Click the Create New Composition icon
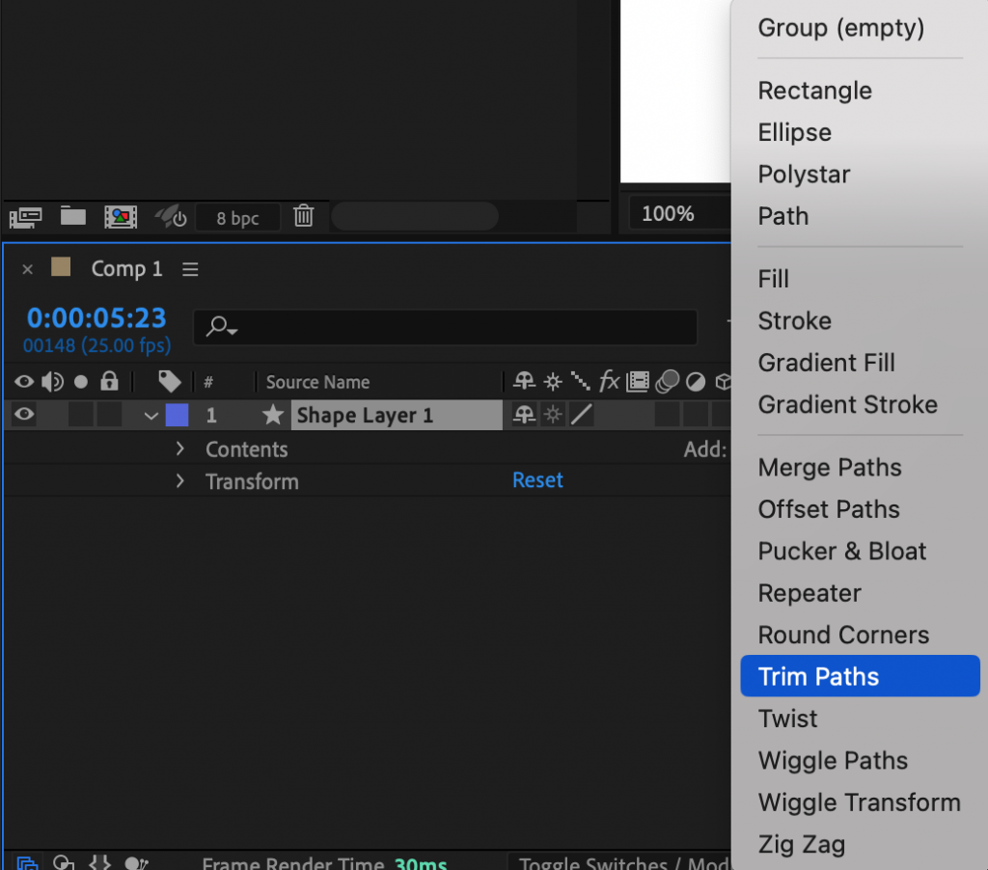988x870 pixels. [x=120, y=217]
